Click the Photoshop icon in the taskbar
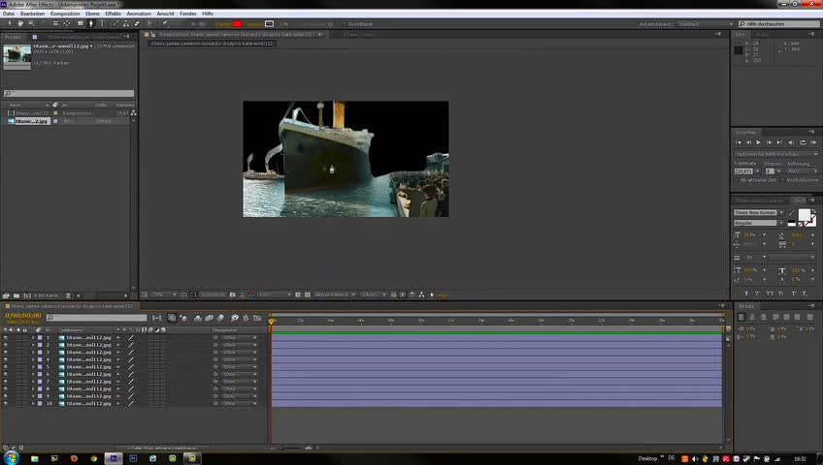 coord(134,457)
